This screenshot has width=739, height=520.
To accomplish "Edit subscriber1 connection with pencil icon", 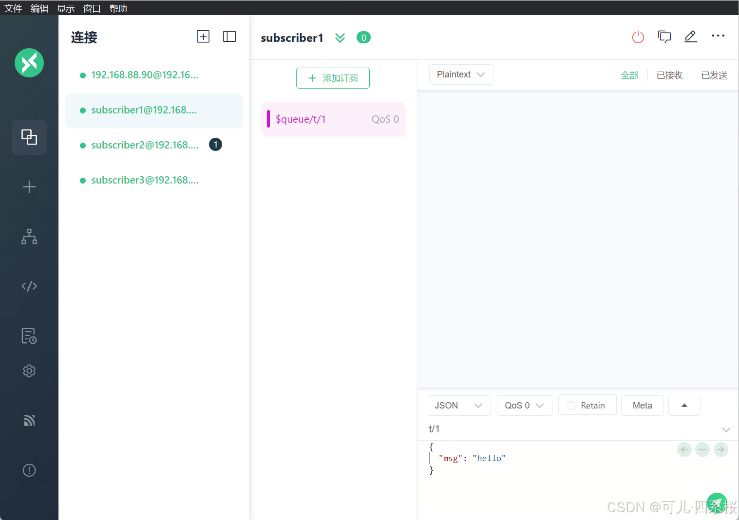I will 691,37.
